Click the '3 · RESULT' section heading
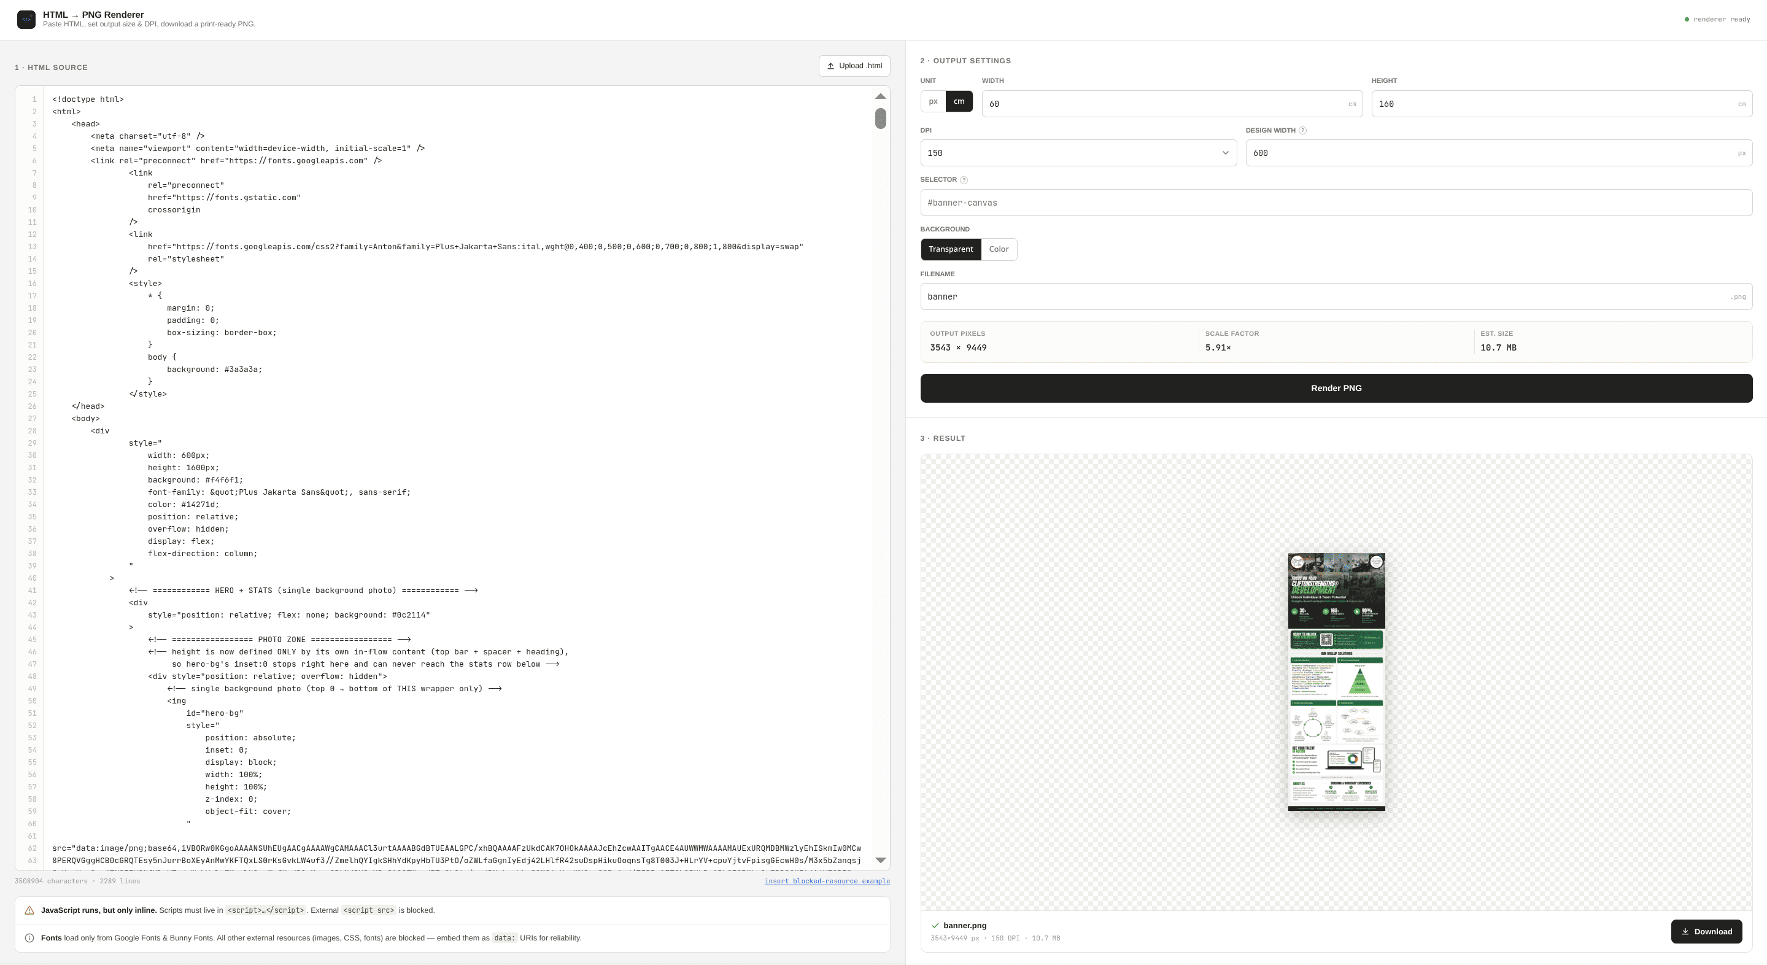The width and height of the screenshot is (1767, 965). coord(943,438)
